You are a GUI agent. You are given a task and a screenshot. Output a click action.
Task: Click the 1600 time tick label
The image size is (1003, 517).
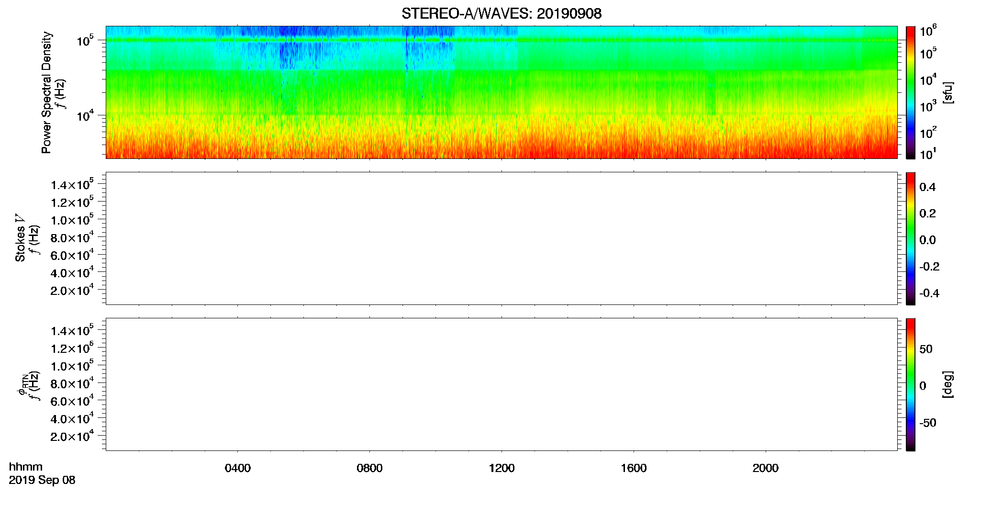click(x=634, y=468)
